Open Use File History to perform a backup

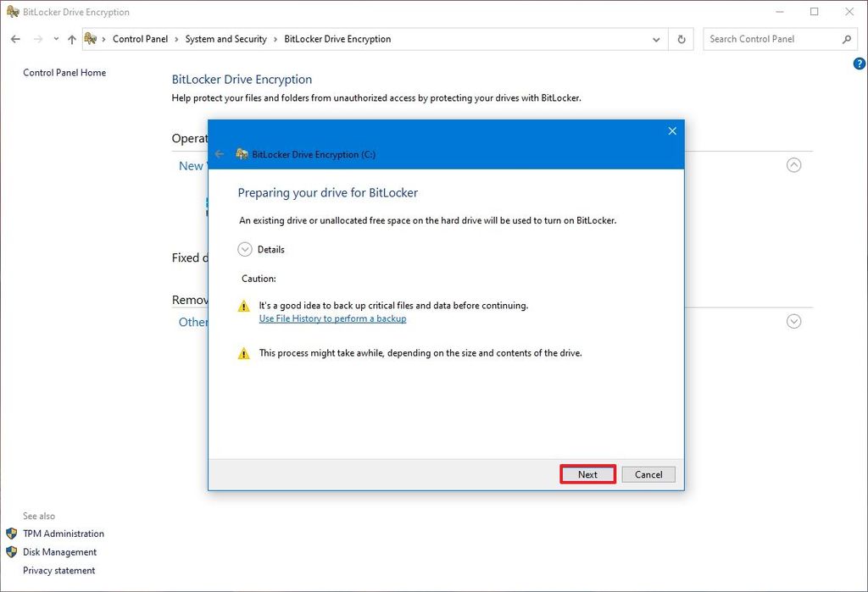[333, 317]
